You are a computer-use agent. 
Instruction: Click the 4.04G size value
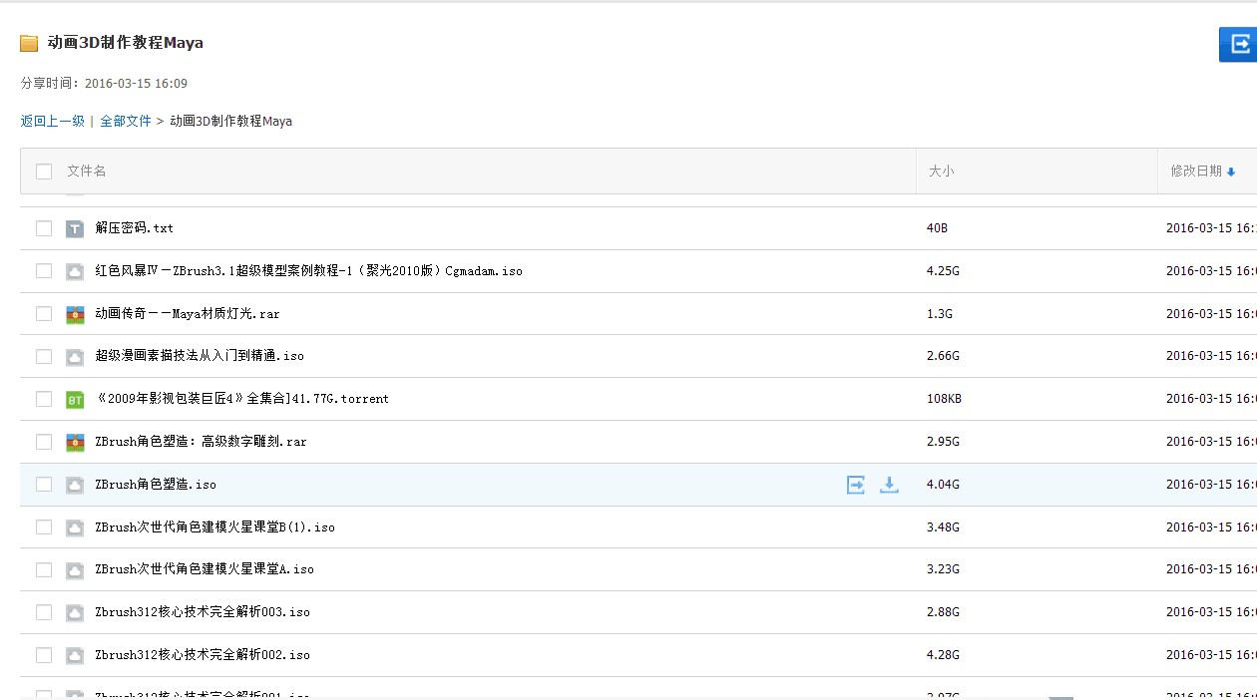[x=943, y=485]
